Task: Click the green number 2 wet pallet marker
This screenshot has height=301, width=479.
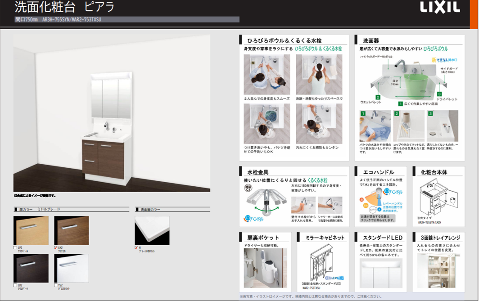Action: (378, 97)
